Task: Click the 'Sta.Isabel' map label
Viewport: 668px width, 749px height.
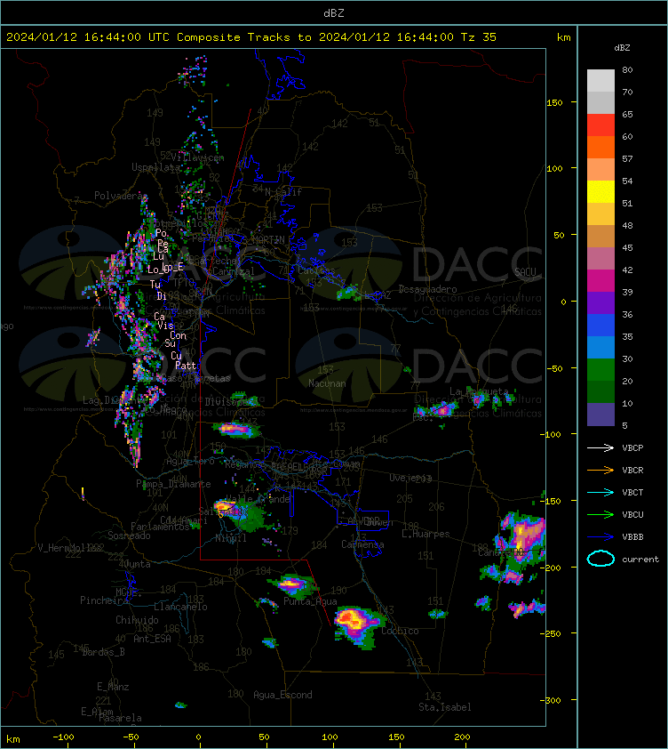Action: 445,707
